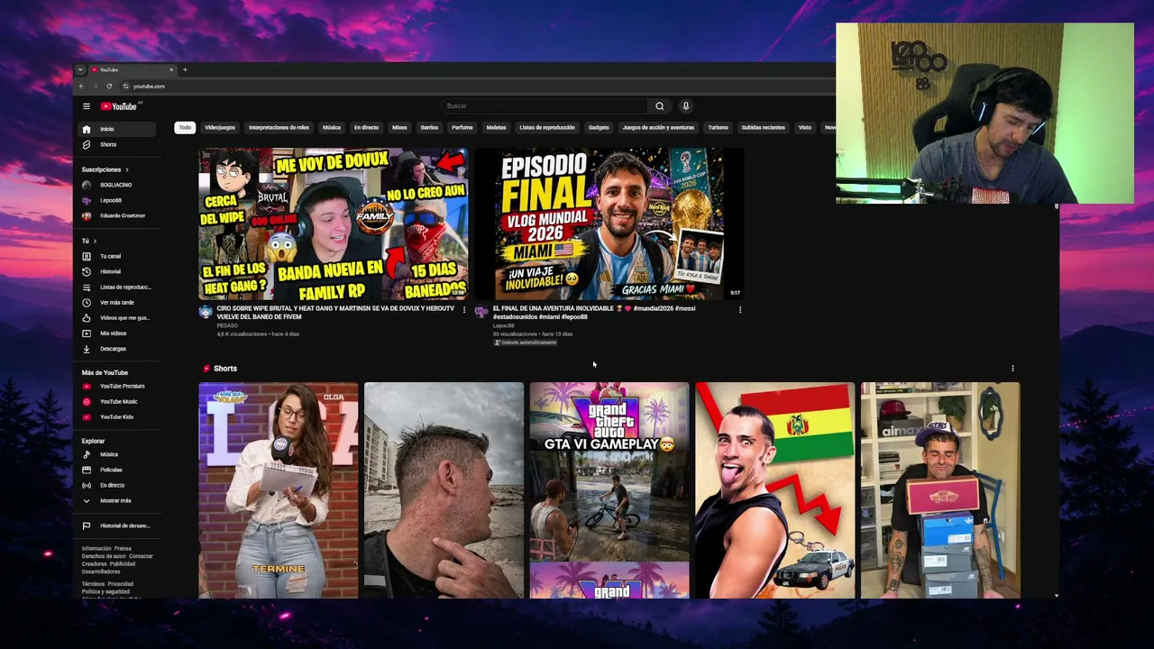The height and width of the screenshot is (649, 1154).
Task: Open the GTA VI Gameplay short
Action: 609,490
